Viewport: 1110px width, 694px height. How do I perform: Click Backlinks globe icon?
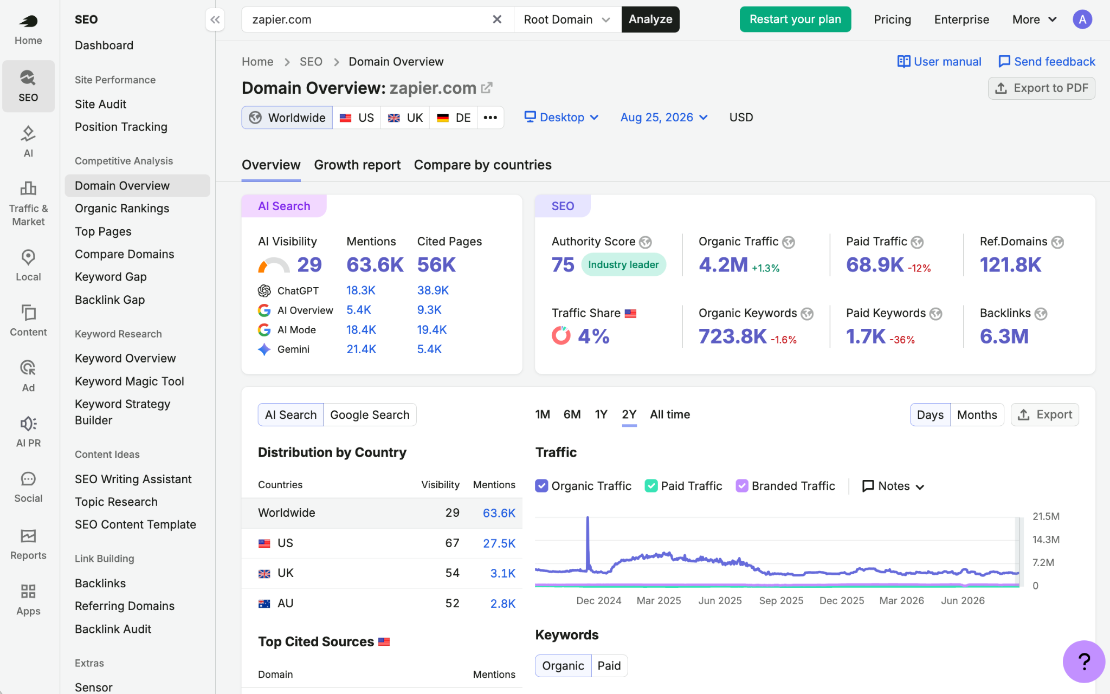point(1041,313)
